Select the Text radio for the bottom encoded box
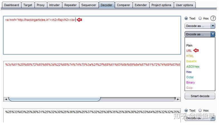220x125 pixels. [186, 111]
